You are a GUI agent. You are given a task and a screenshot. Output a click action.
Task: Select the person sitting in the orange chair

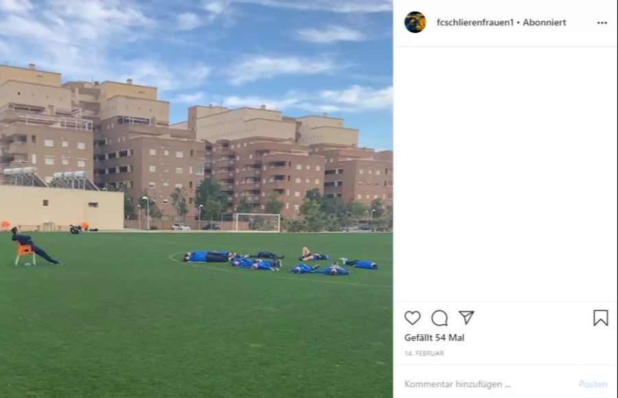pos(33,245)
